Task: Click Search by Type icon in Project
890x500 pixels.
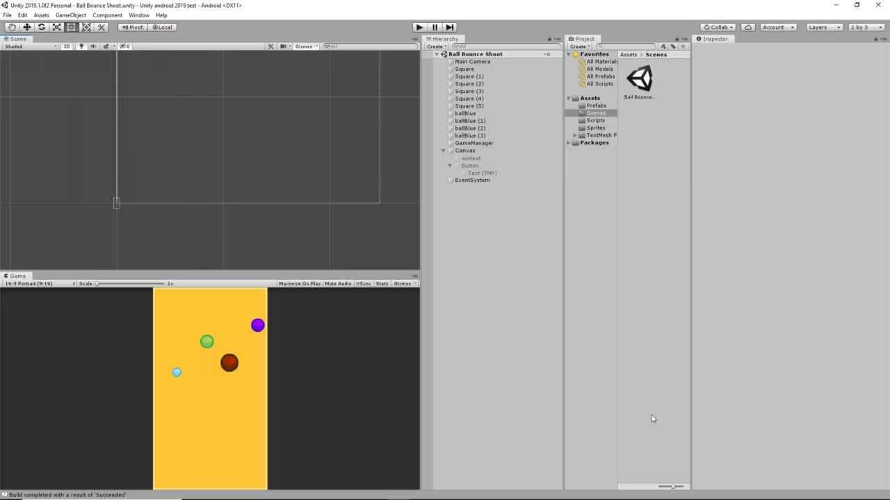Action: [x=663, y=47]
